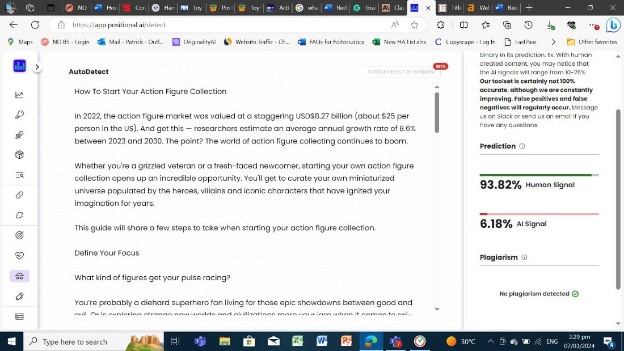Screen dimensions: 624x351
Task: Open the target icon in sidebar
Action: pyautogui.click(x=19, y=235)
